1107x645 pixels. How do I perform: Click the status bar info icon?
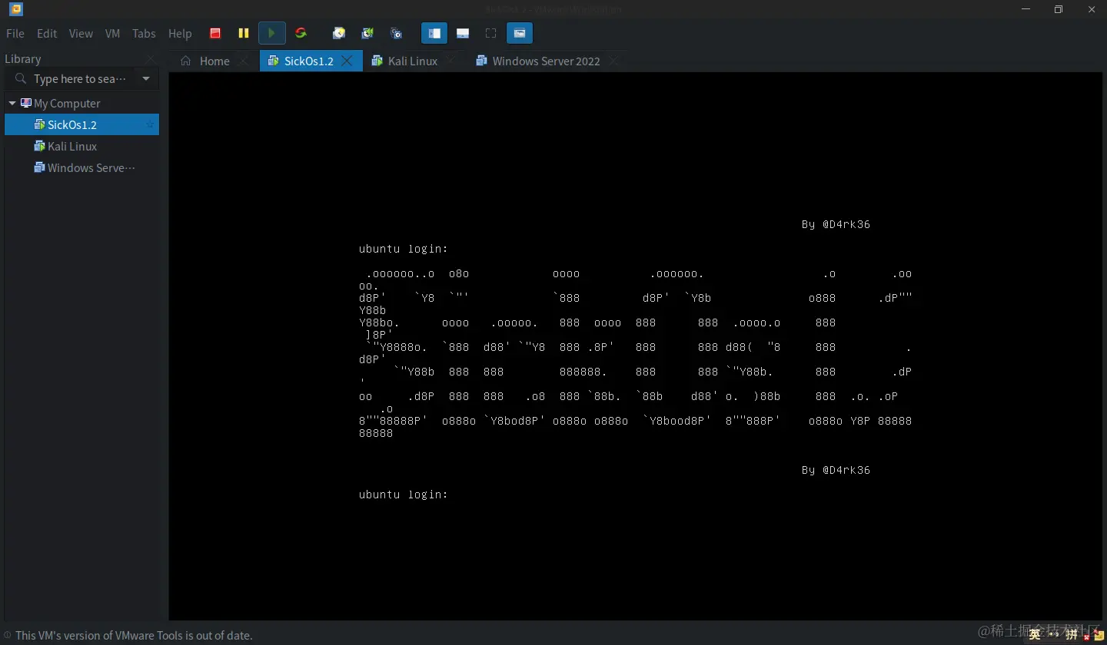[8, 635]
